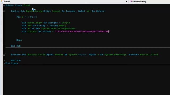The image size is (170, 95).
Task: Click the 'End Class' line
Action: [12, 63]
